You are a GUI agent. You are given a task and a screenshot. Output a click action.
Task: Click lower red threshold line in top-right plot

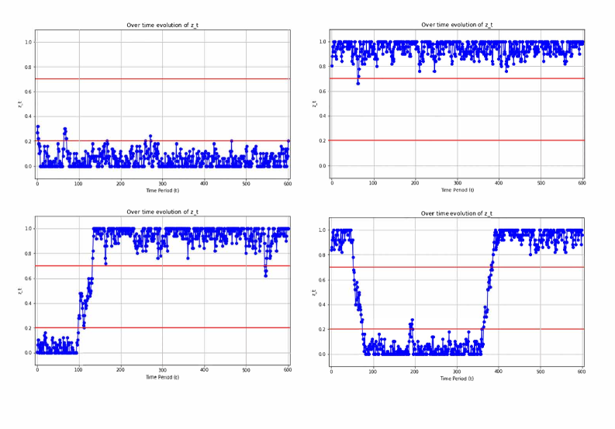(458, 140)
